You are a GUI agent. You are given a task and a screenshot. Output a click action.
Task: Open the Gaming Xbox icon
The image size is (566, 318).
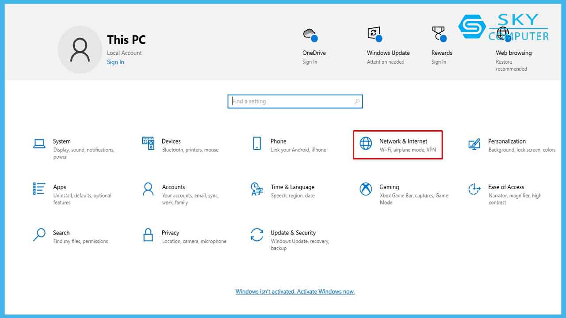366,189
